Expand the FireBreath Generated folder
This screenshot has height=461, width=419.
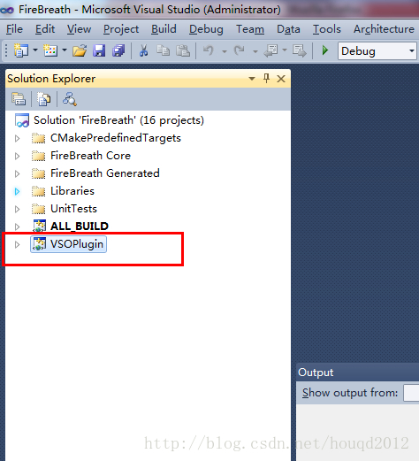[x=17, y=173]
